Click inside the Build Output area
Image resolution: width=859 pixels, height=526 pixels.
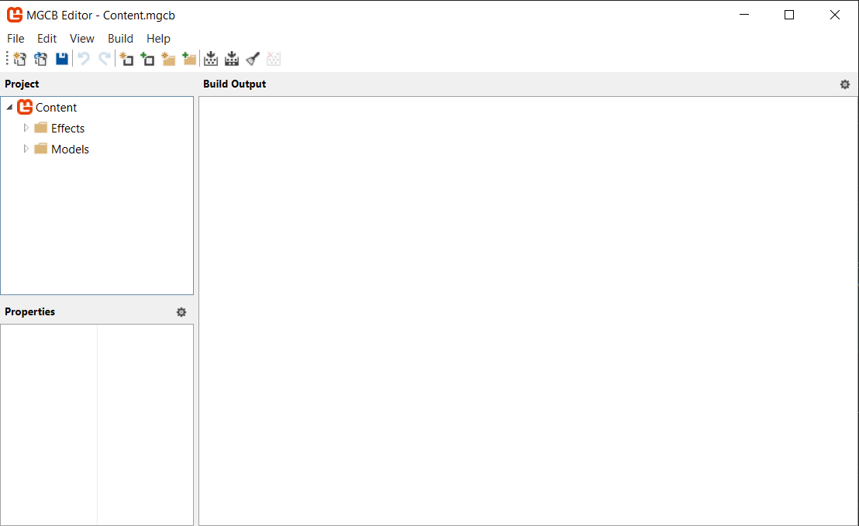(528, 311)
